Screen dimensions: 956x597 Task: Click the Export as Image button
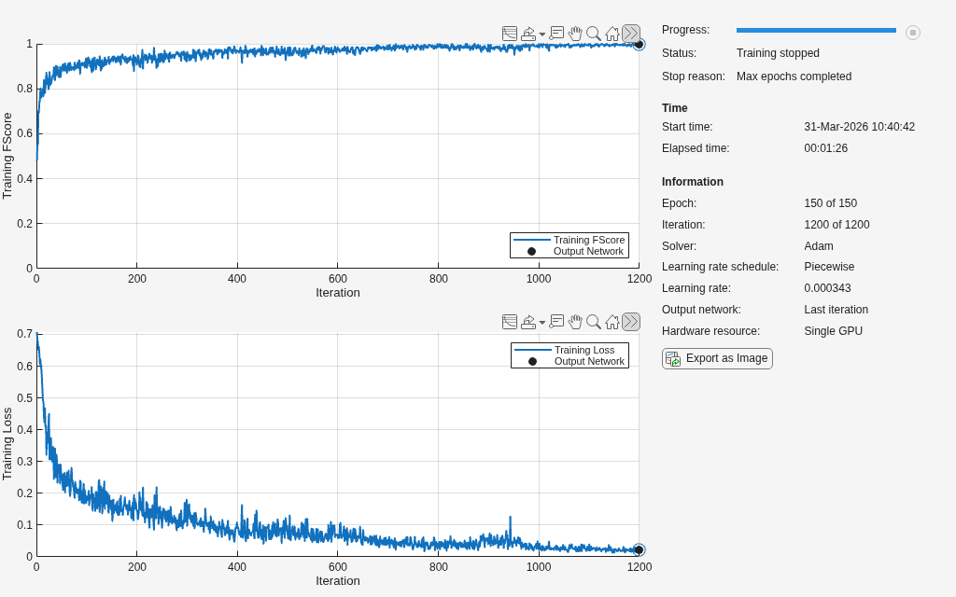(717, 359)
